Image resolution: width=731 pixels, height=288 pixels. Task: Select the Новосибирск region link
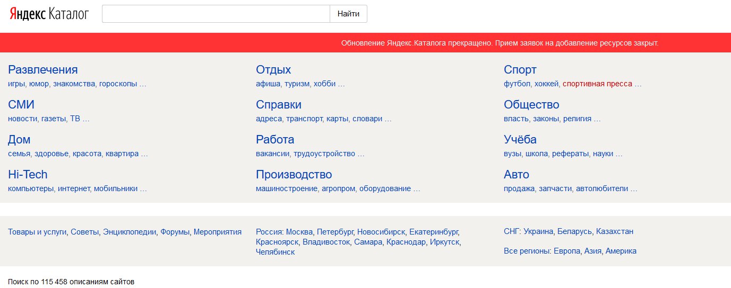381,231
